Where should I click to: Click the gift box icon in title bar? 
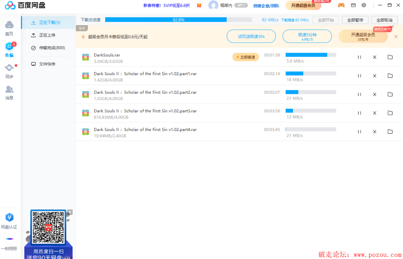point(199,5)
